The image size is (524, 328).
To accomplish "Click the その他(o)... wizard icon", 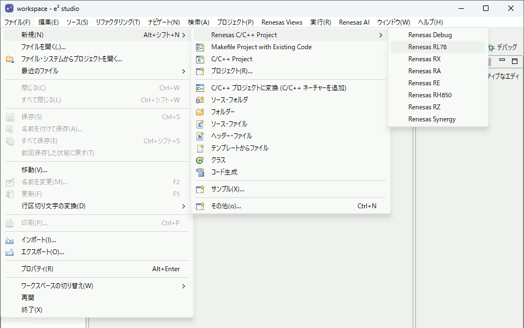I will click(x=200, y=206).
